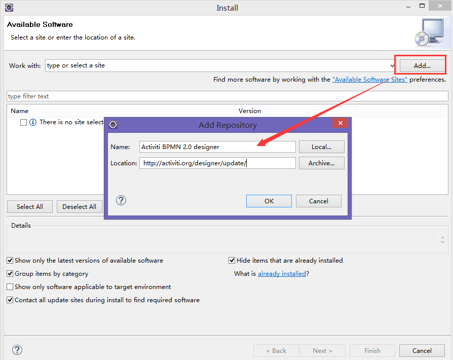The width and height of the screenshot is (453, 360).
Task: Click the info icon beside 'There is no site selected'
Action: coord(33,122)
